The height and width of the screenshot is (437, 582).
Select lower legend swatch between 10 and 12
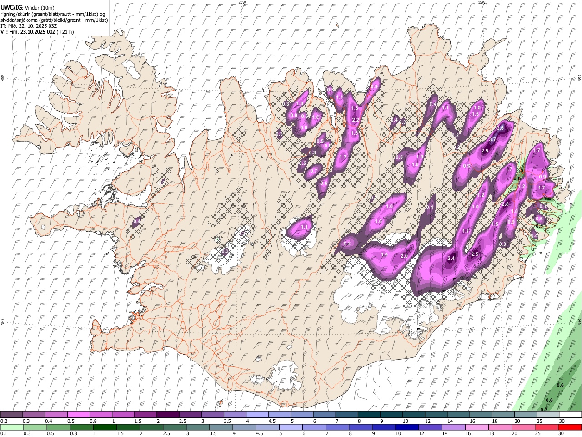[406, 427]
